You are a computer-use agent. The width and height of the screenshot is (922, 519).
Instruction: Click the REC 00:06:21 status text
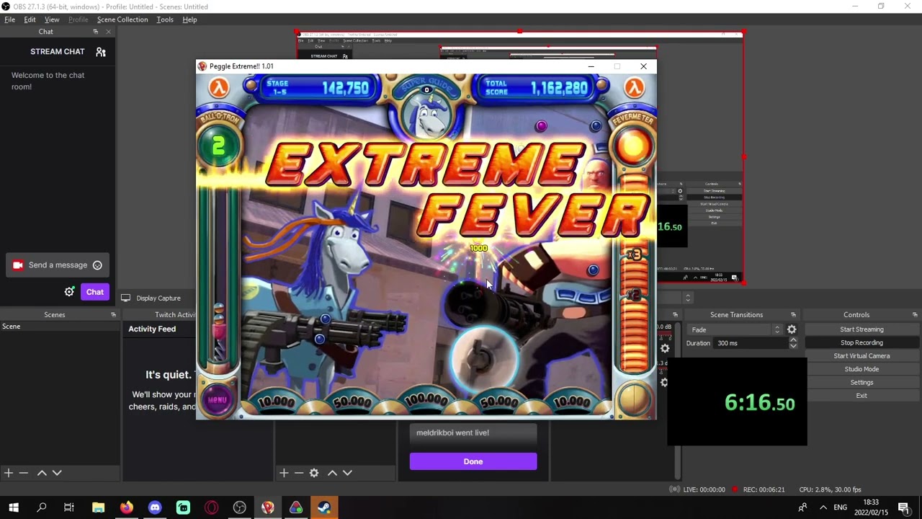tap(764, 489)
